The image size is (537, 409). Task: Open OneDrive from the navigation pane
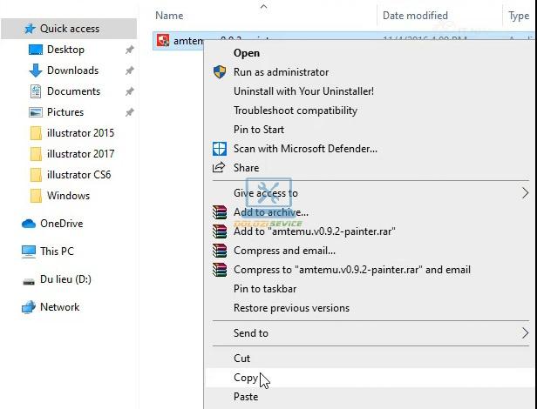(x=61, y=224)
